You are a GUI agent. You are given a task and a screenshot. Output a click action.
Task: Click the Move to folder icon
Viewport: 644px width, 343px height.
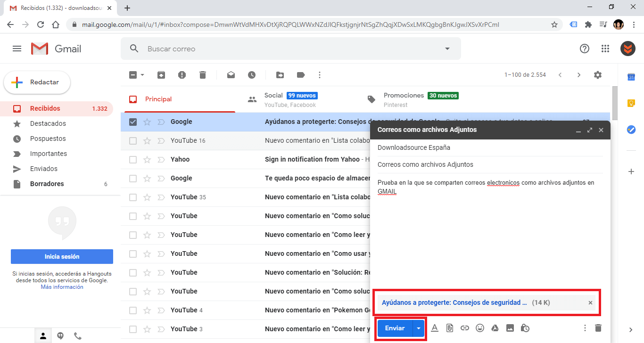280,75
